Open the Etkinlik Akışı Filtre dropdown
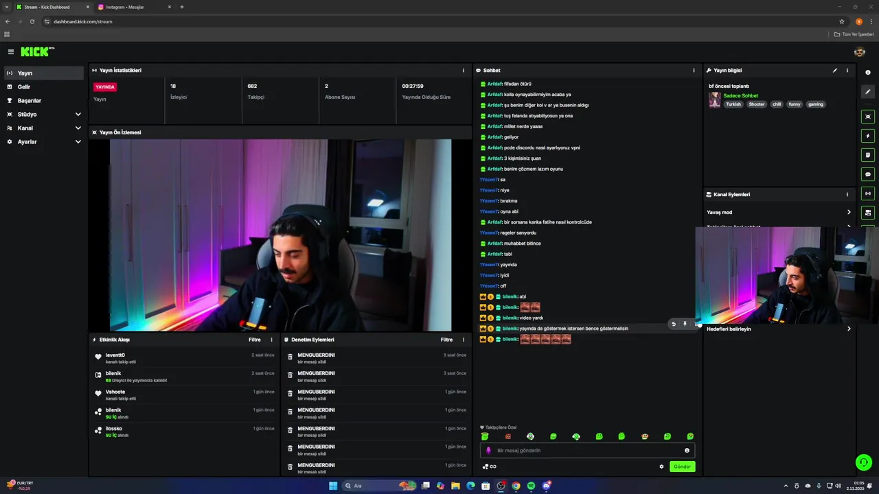This screenshot has height=494, width=879. 255,340
